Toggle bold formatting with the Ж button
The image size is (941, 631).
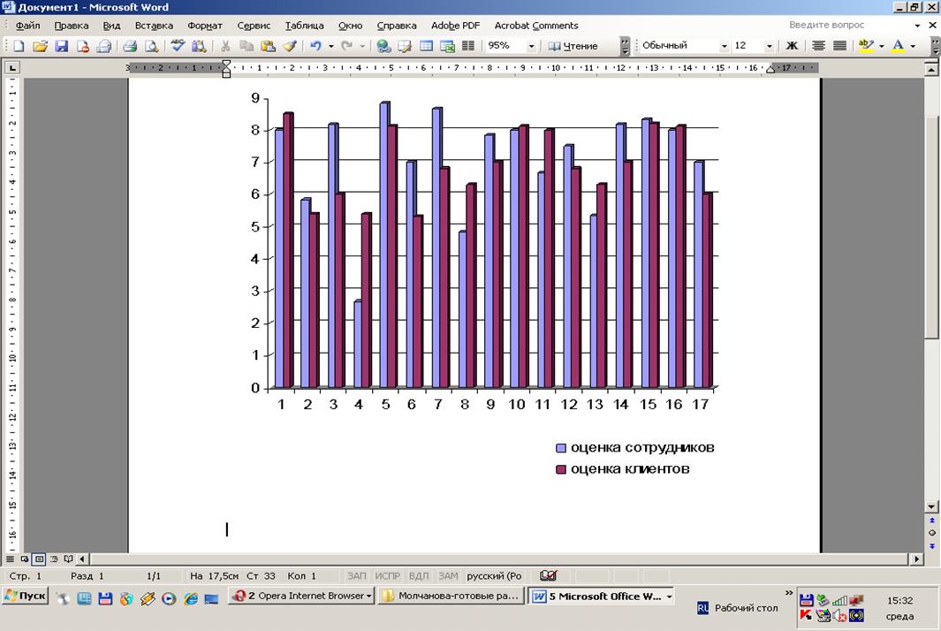[x=792, y=46]
